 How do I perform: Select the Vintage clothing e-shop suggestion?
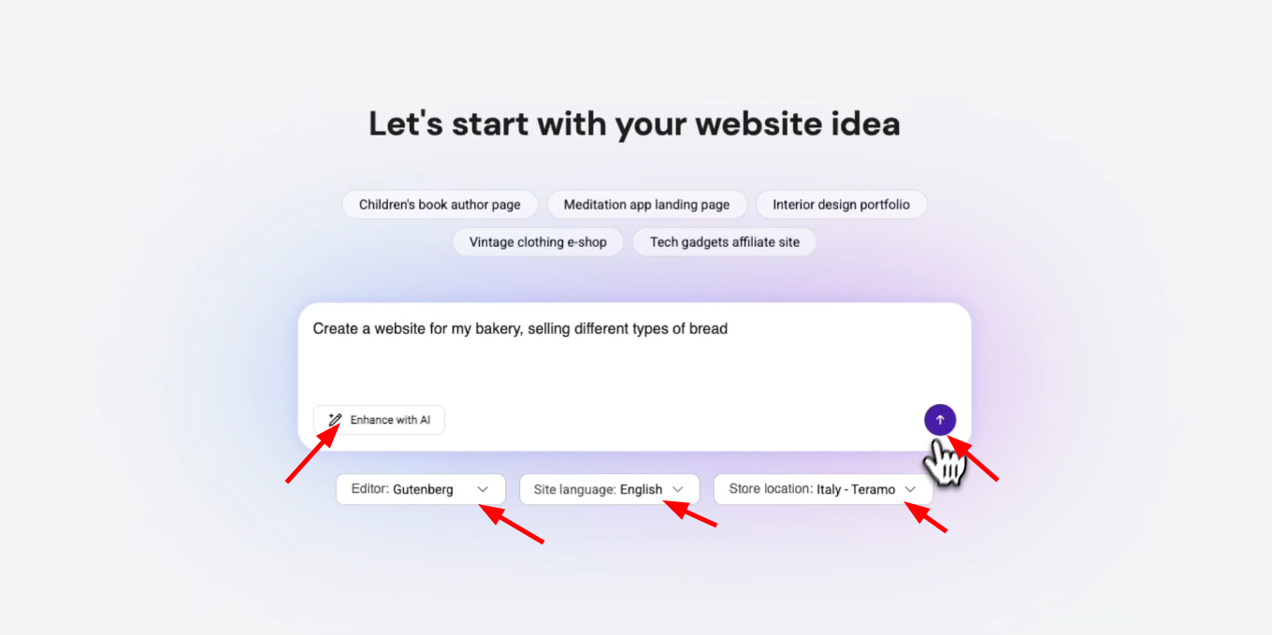coord(538,242)
